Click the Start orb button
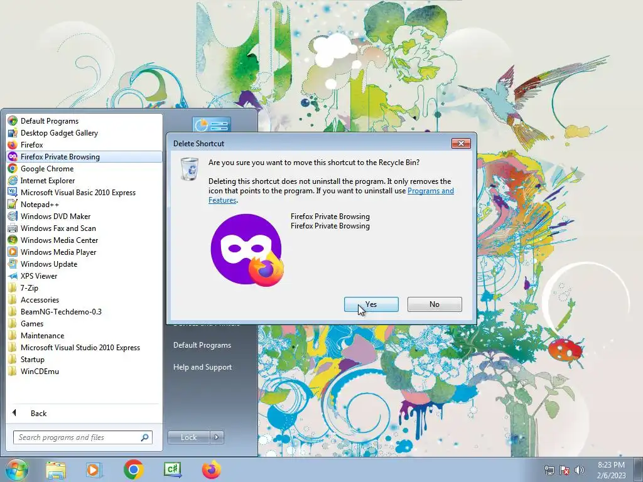 [16, 469]
